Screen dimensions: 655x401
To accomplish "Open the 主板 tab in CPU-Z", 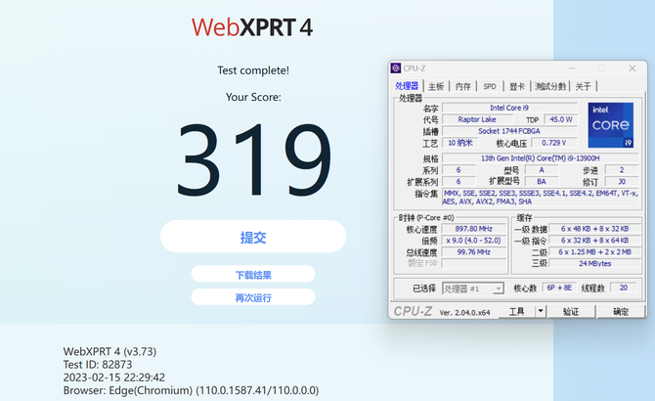I will click(x=436, y=86).
